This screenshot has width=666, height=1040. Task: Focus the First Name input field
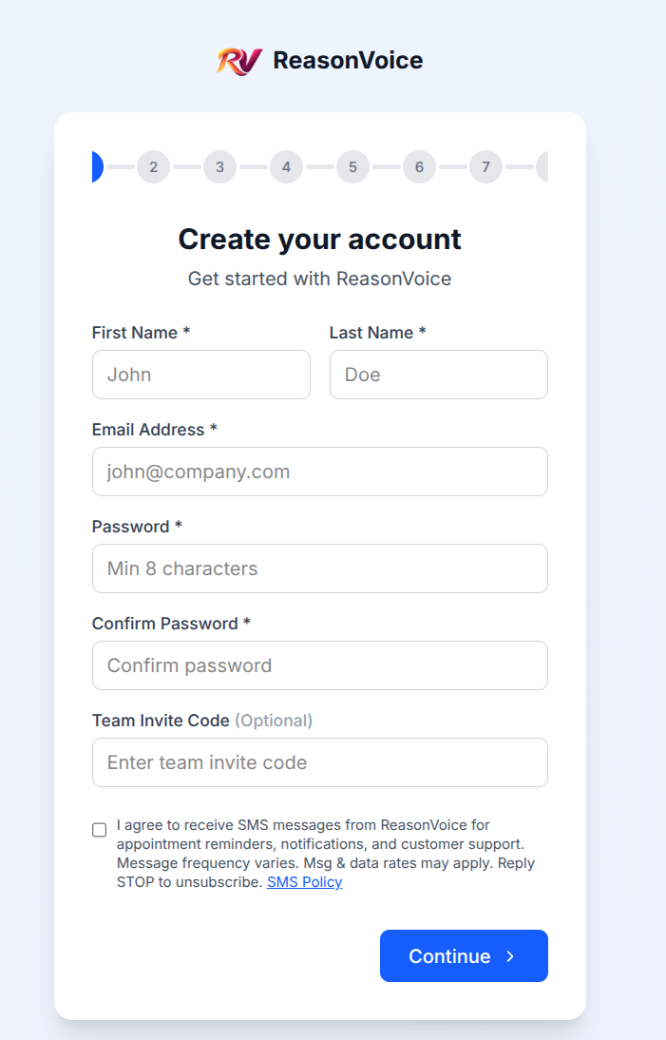(x=200, y=375)
